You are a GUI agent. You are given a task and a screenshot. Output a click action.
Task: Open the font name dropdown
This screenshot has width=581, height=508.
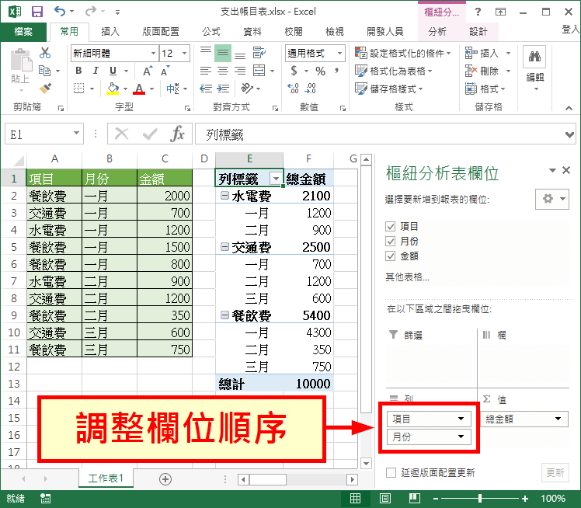coord(153,53)
